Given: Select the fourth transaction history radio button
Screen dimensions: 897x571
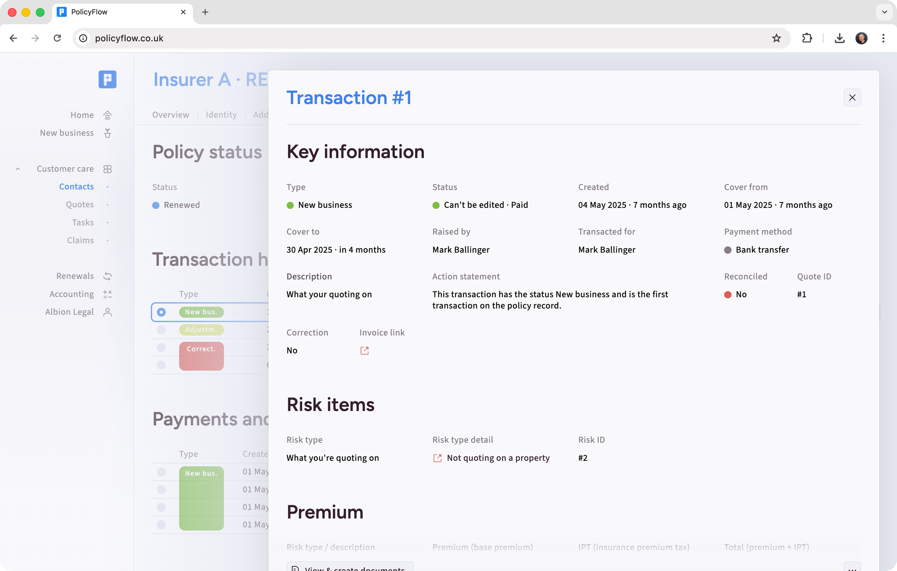Looking at the screenshot, I should (161, 365).
